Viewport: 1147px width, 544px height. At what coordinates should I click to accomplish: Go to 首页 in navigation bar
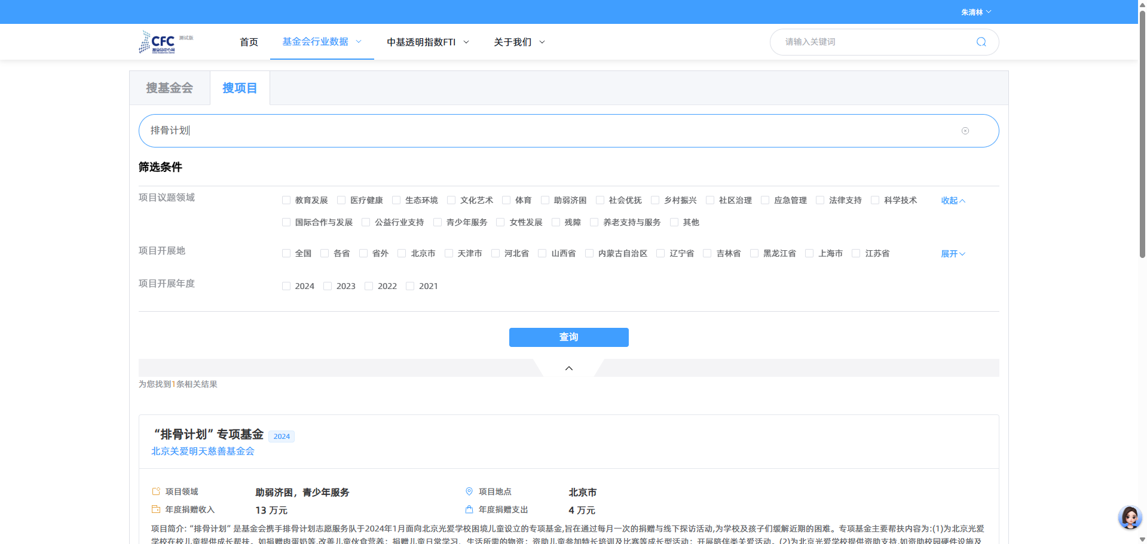click(249, 42)
